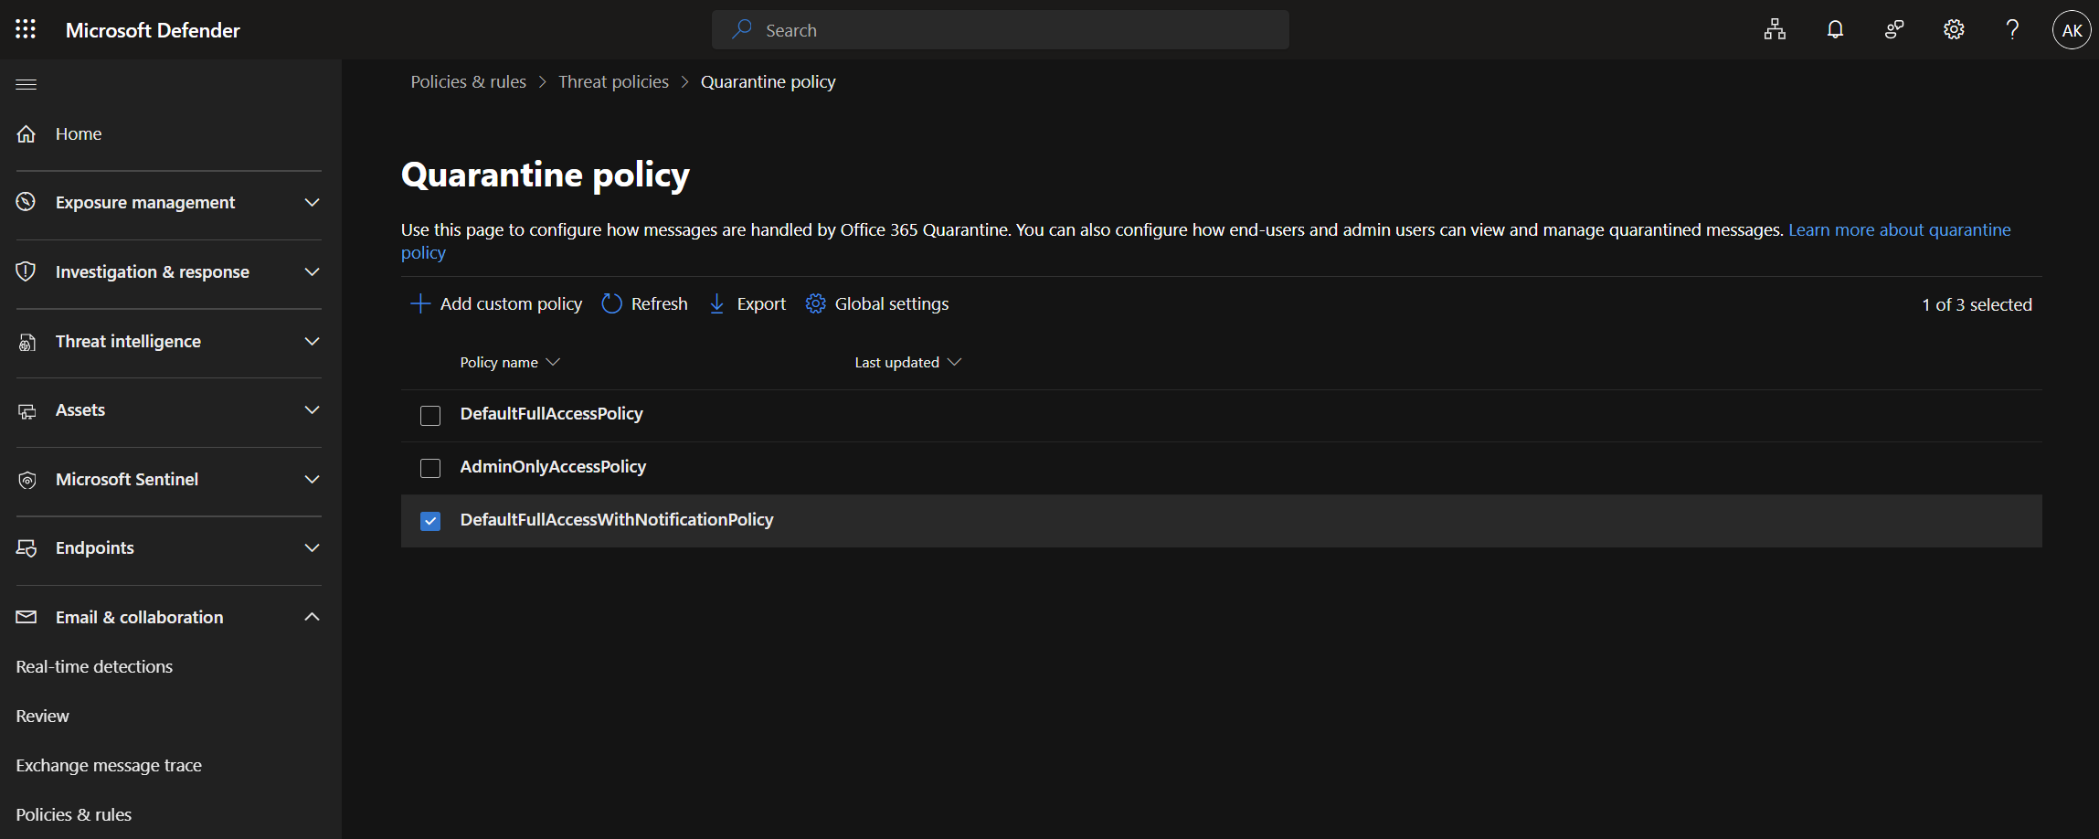Viewport: 2099px width, 839px height.
Task: Open the community feedback people icon
Action: click(x=1893, y=29)
